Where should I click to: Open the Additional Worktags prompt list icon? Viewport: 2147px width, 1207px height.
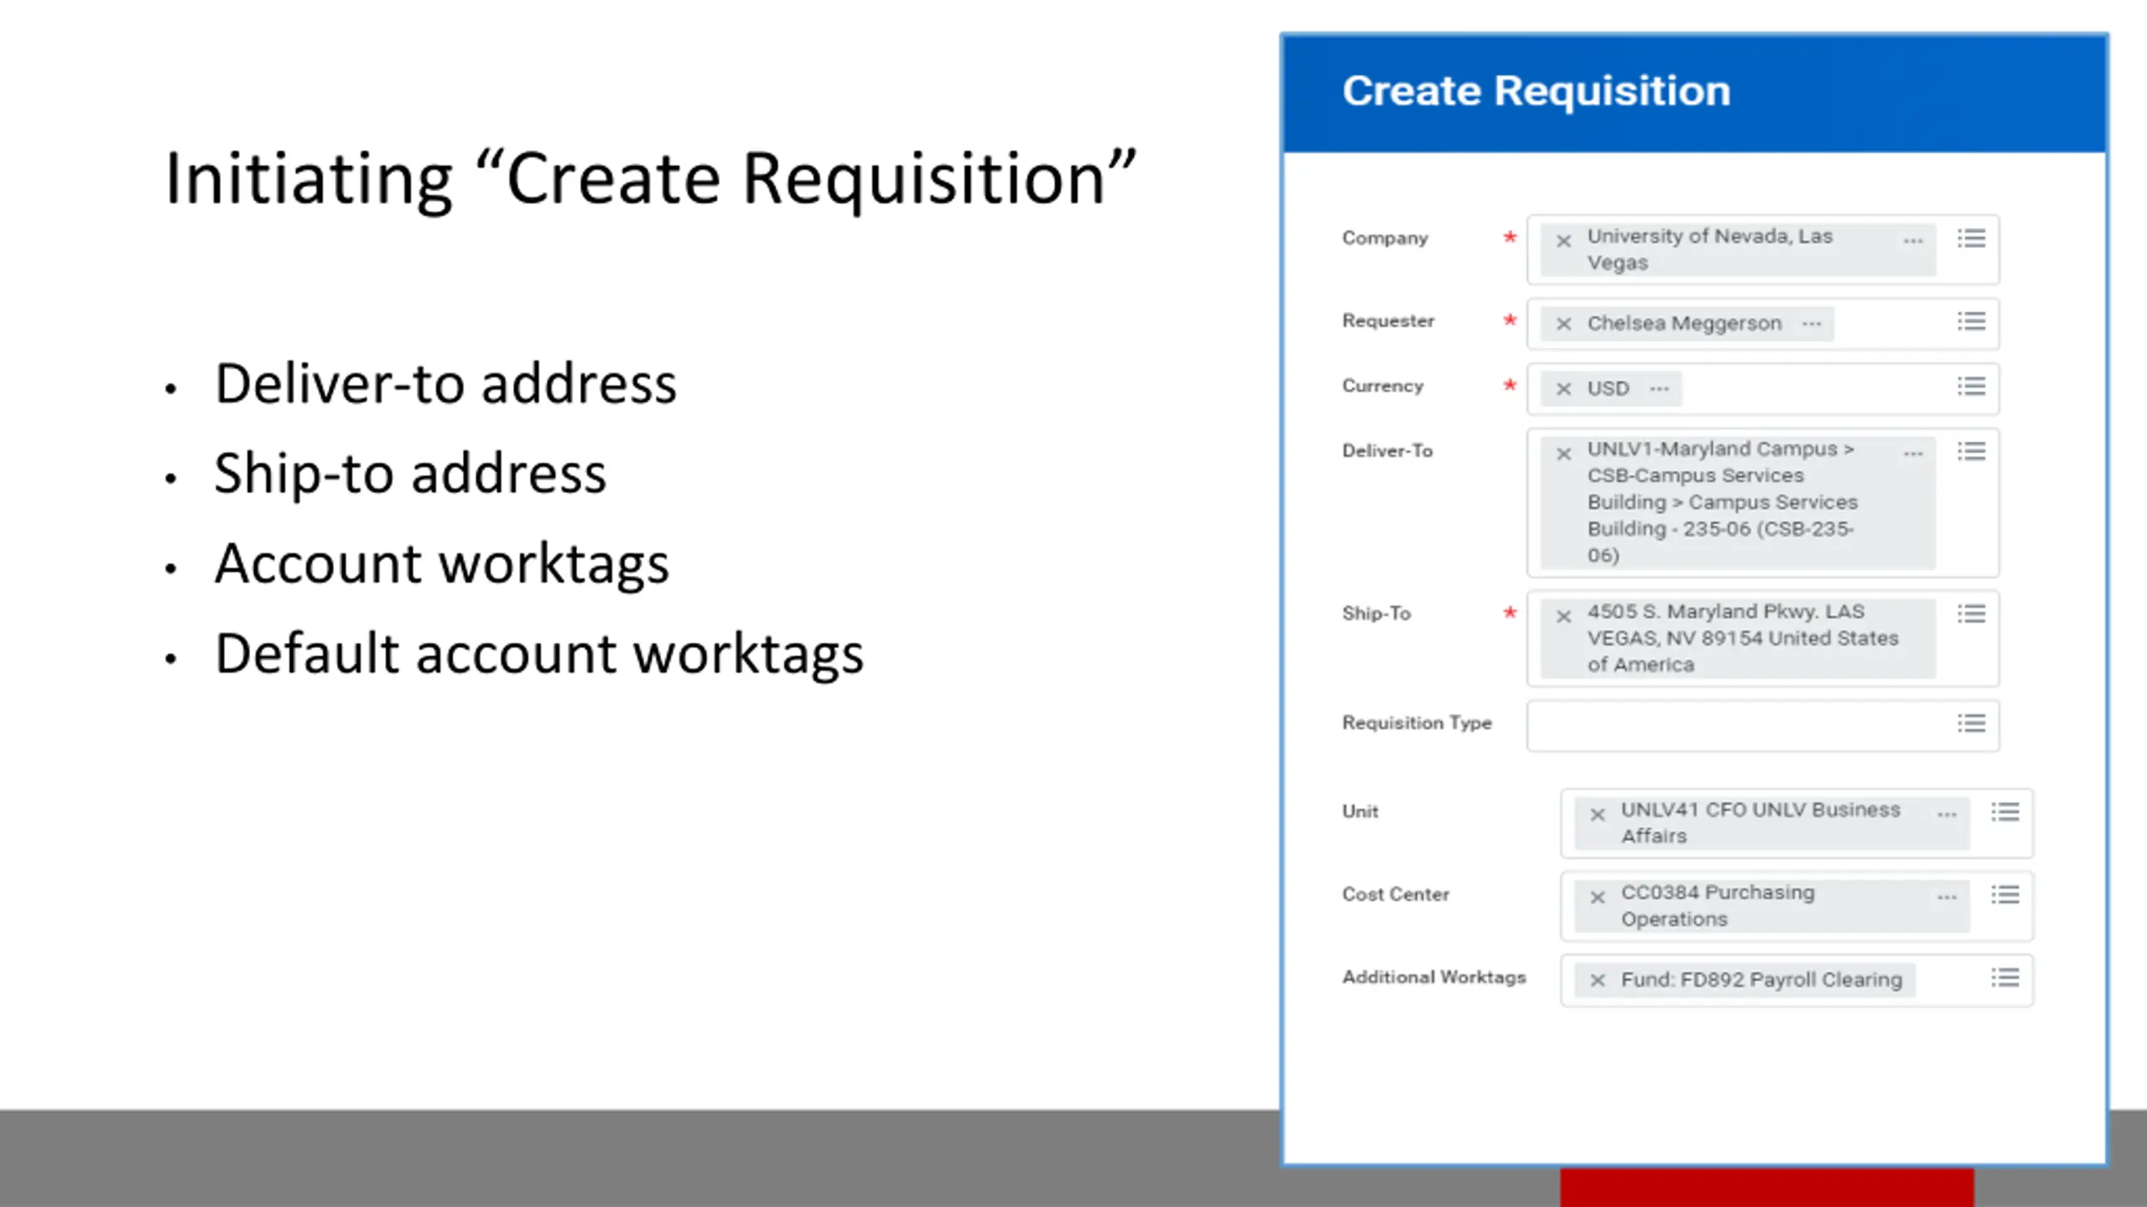(2004, 978)
